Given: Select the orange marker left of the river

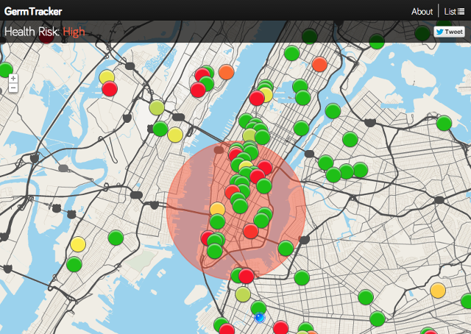Looking at the screenshot, I should pos(226,72).
